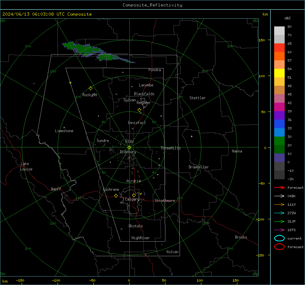Click the RedDeer city label
The width and height of the screenshot is (305, 285).
(x=144, y=103)
